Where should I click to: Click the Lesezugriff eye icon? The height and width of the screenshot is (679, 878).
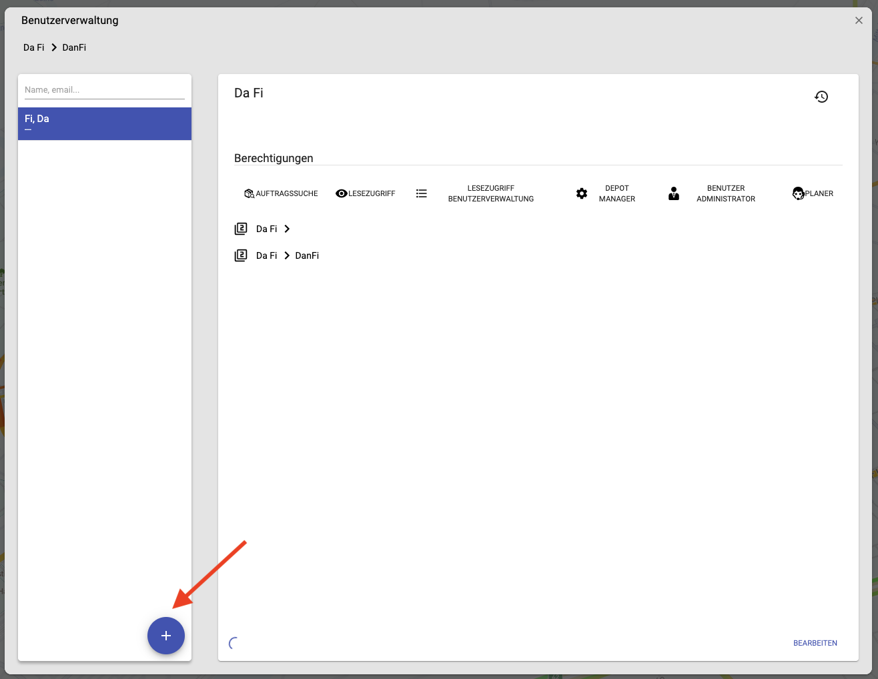(341, 193)
